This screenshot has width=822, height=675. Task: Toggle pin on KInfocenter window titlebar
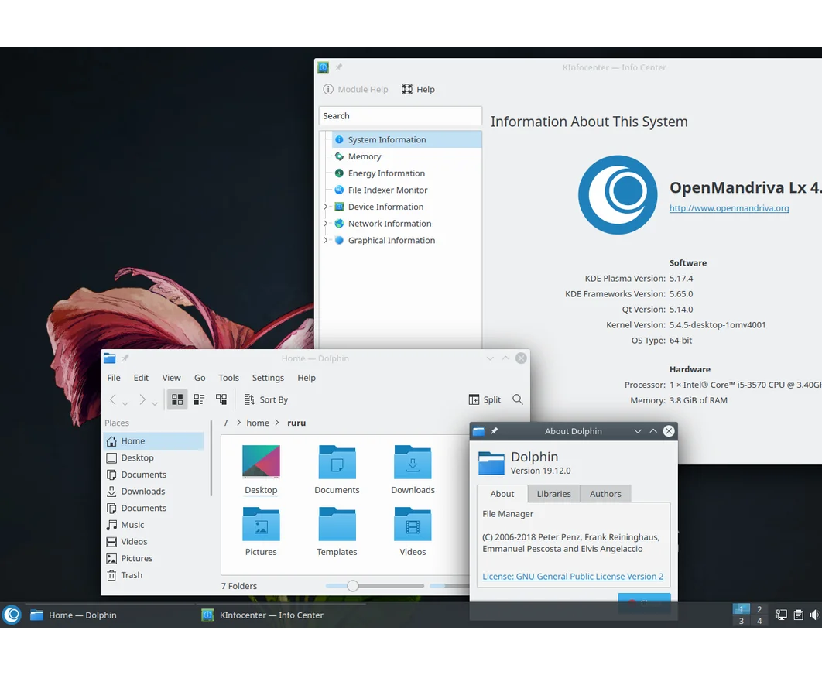click(x=339, y=67)
